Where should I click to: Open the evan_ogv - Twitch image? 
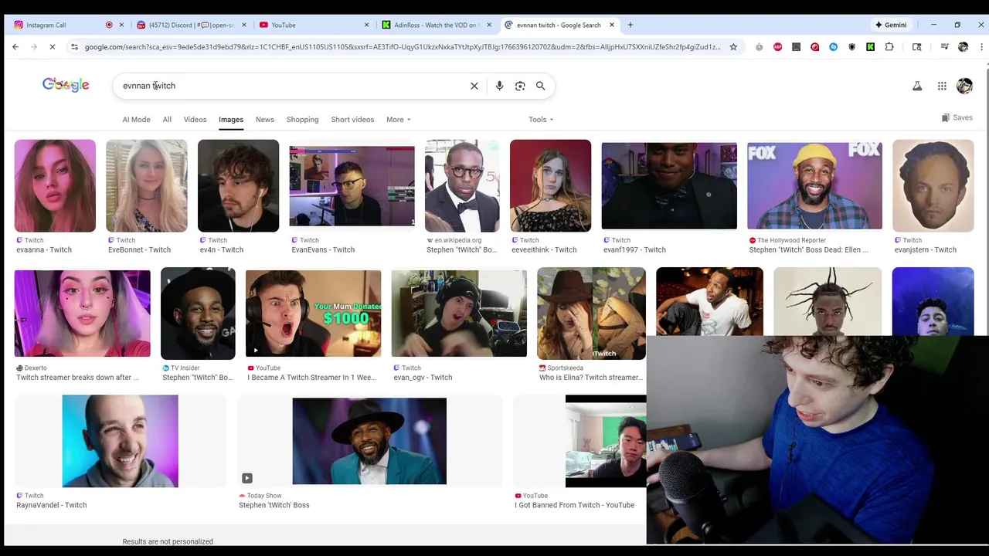[x=459, y=313]
